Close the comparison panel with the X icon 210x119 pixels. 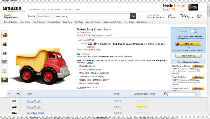(x=9, y=94)
